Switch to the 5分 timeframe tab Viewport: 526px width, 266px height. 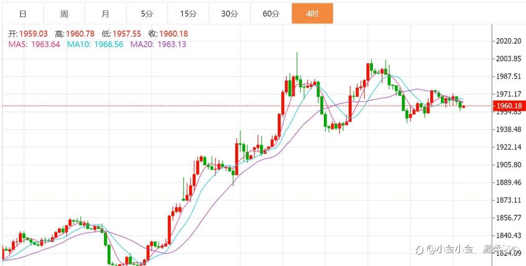point(147,14)
